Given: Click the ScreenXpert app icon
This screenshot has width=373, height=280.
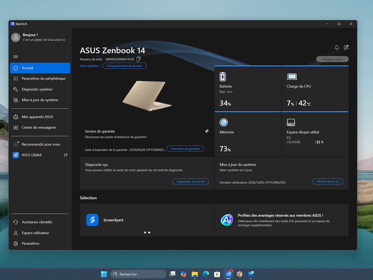Looking at the screenshot, I should click(92, 220).
